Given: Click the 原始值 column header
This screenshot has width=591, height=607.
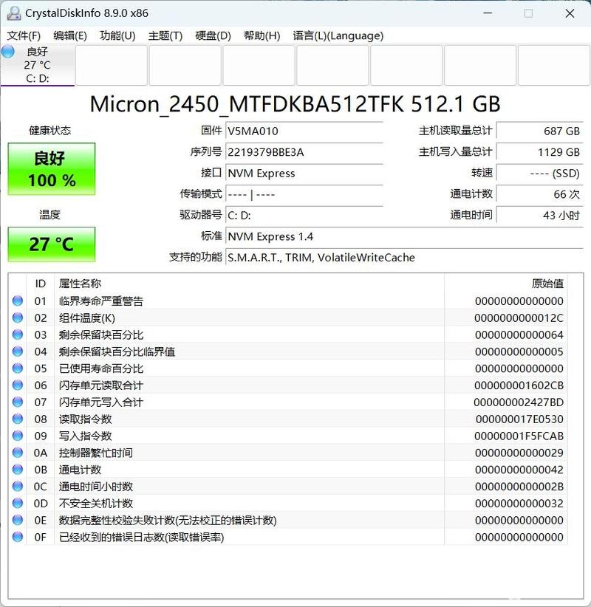Looking at the screenshot, I should click(x=506, y=284).
